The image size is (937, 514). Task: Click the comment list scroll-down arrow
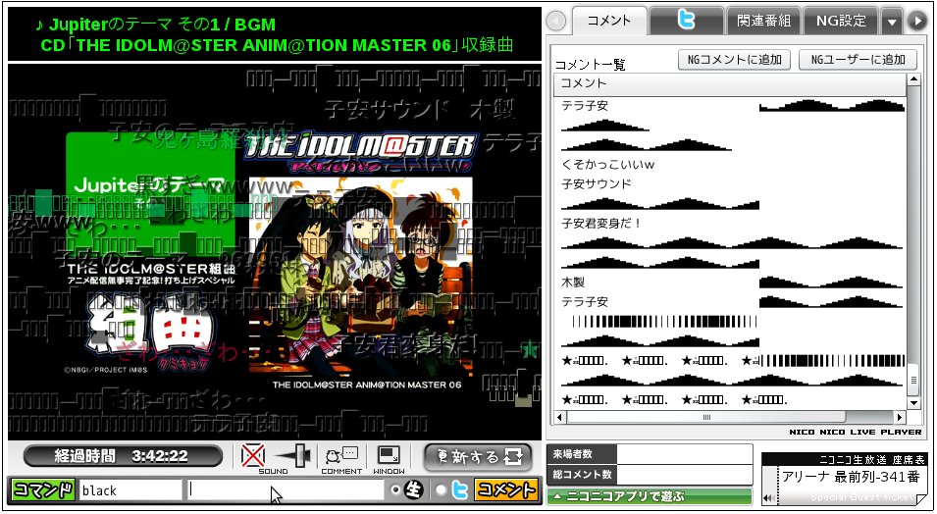pos(913,403)
